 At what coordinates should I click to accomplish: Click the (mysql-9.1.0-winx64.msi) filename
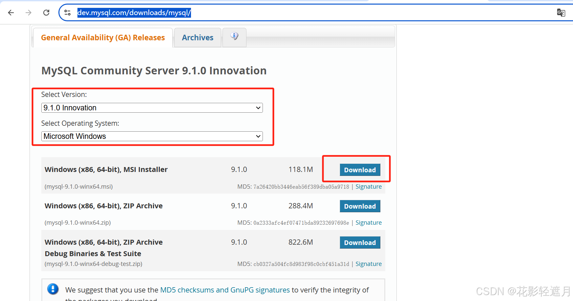(78, 186)
